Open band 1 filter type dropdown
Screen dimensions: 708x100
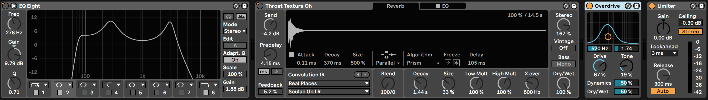[x=39, y=85]
